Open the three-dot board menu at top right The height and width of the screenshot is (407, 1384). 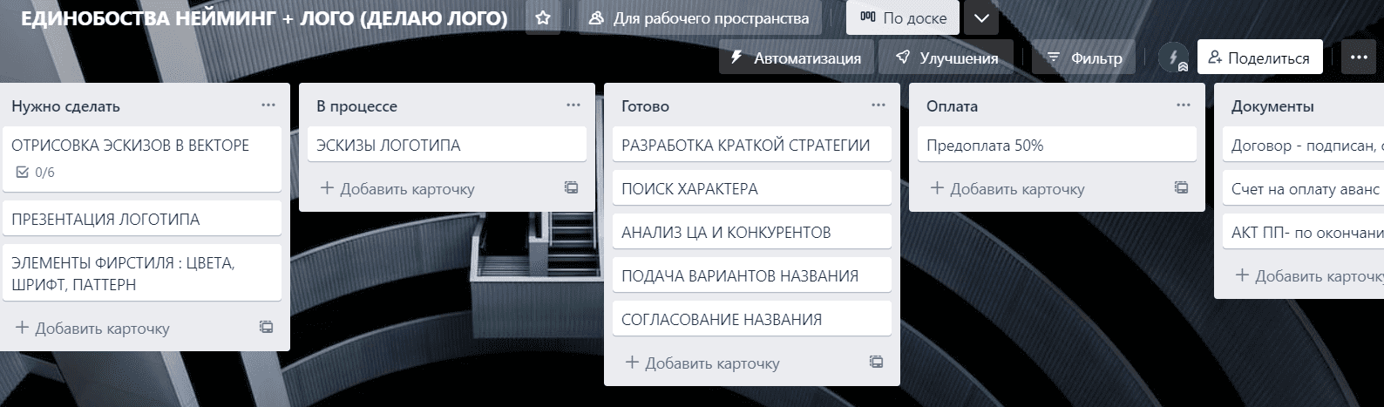pyautogui.click(x=1358, y=58)
